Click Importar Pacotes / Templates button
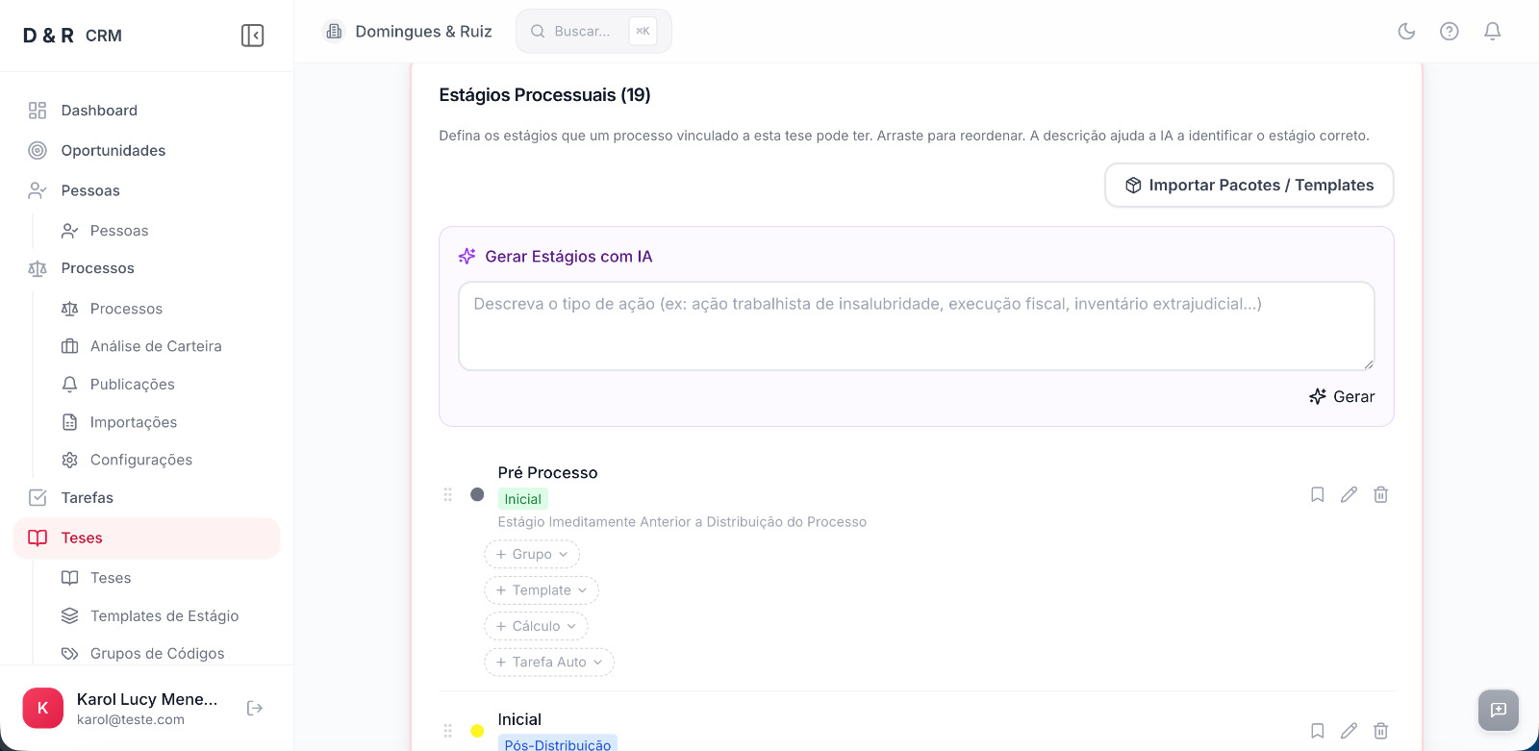 point(1249,186)
